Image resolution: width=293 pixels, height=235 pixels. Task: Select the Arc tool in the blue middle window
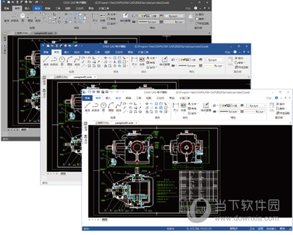(x=70, y=61)
